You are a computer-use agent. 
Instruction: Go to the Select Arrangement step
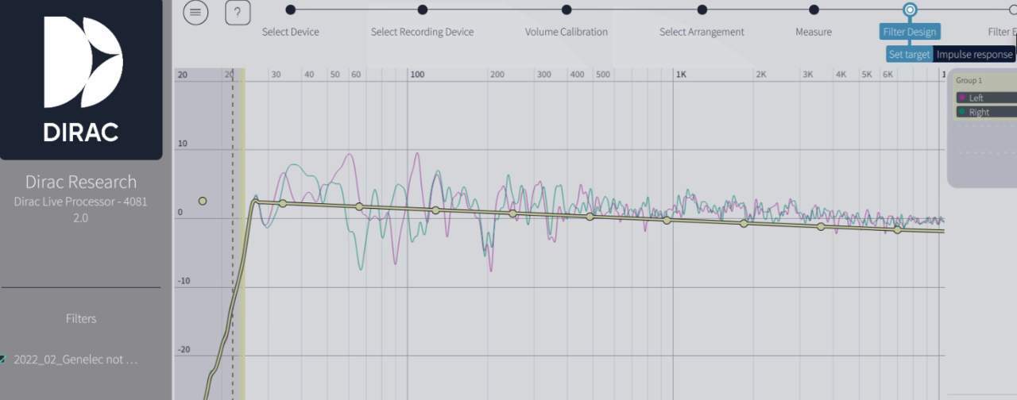(x=702, y=32)
